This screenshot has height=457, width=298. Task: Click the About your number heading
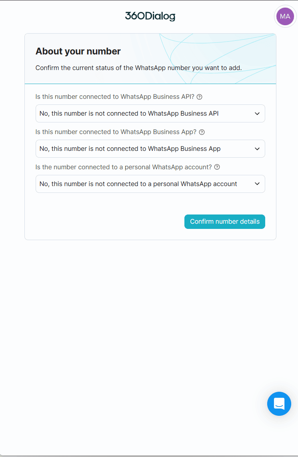pyautogui.click(x=78, y=51)
